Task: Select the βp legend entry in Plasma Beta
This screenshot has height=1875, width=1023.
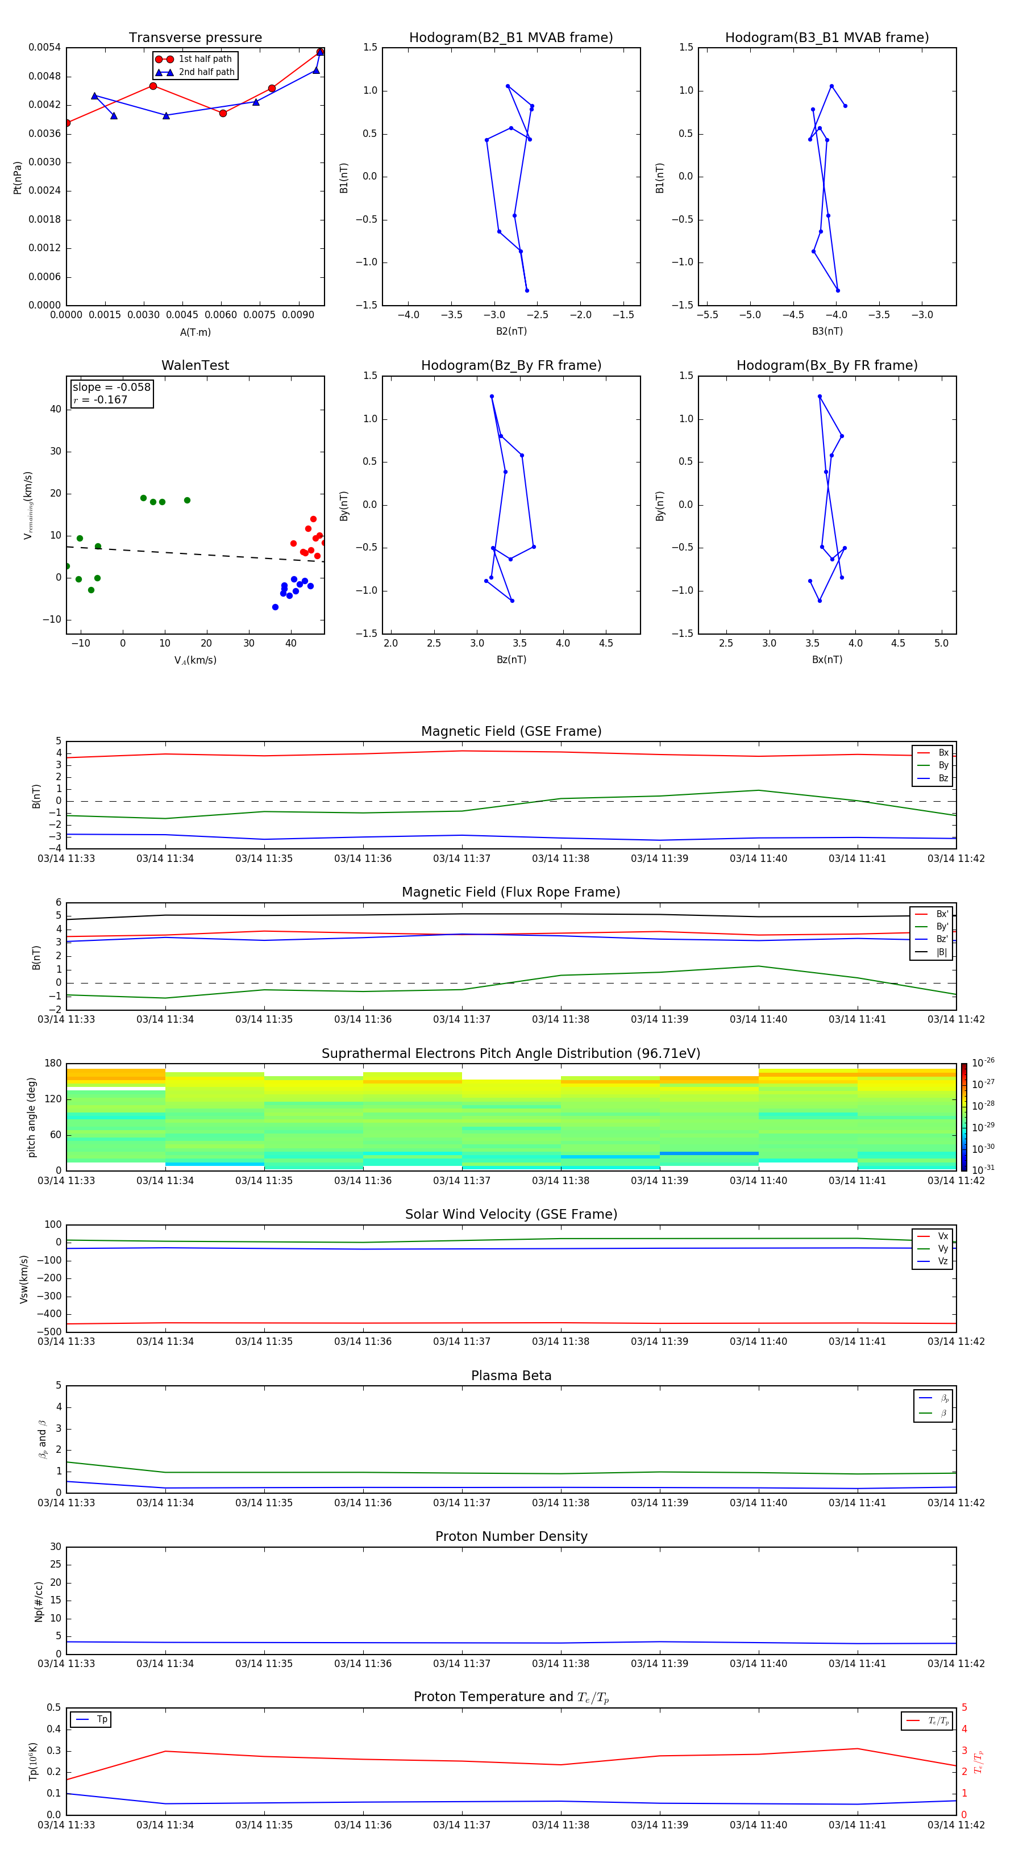Action: pyautogui.click(x=933, y=1398)
